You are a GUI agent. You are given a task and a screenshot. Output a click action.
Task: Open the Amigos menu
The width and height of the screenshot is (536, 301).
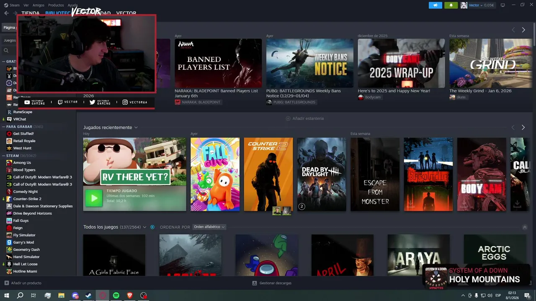[39, 5]
